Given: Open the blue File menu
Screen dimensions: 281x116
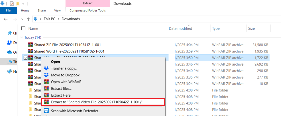Looking at the screenshot, I should [8, 10].
